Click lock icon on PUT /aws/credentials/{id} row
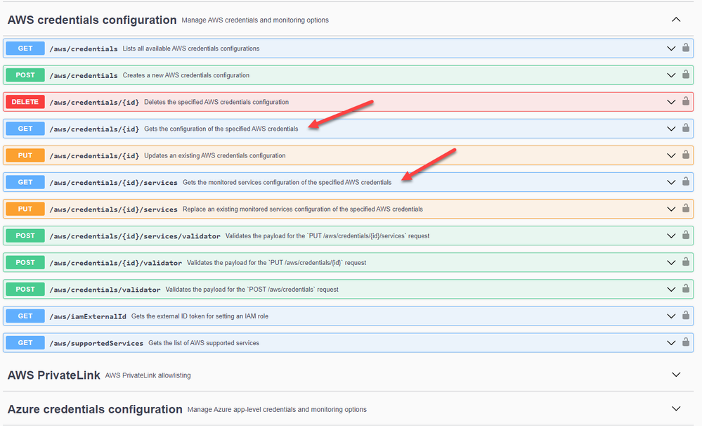The height and width of the screenshot is (426, 702). [685, 155]
